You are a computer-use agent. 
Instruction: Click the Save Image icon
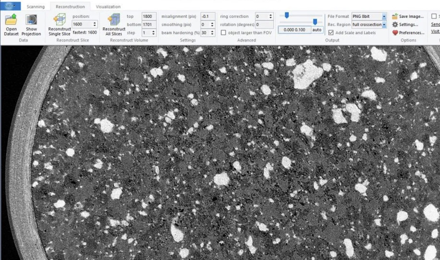tap(395, 16)
